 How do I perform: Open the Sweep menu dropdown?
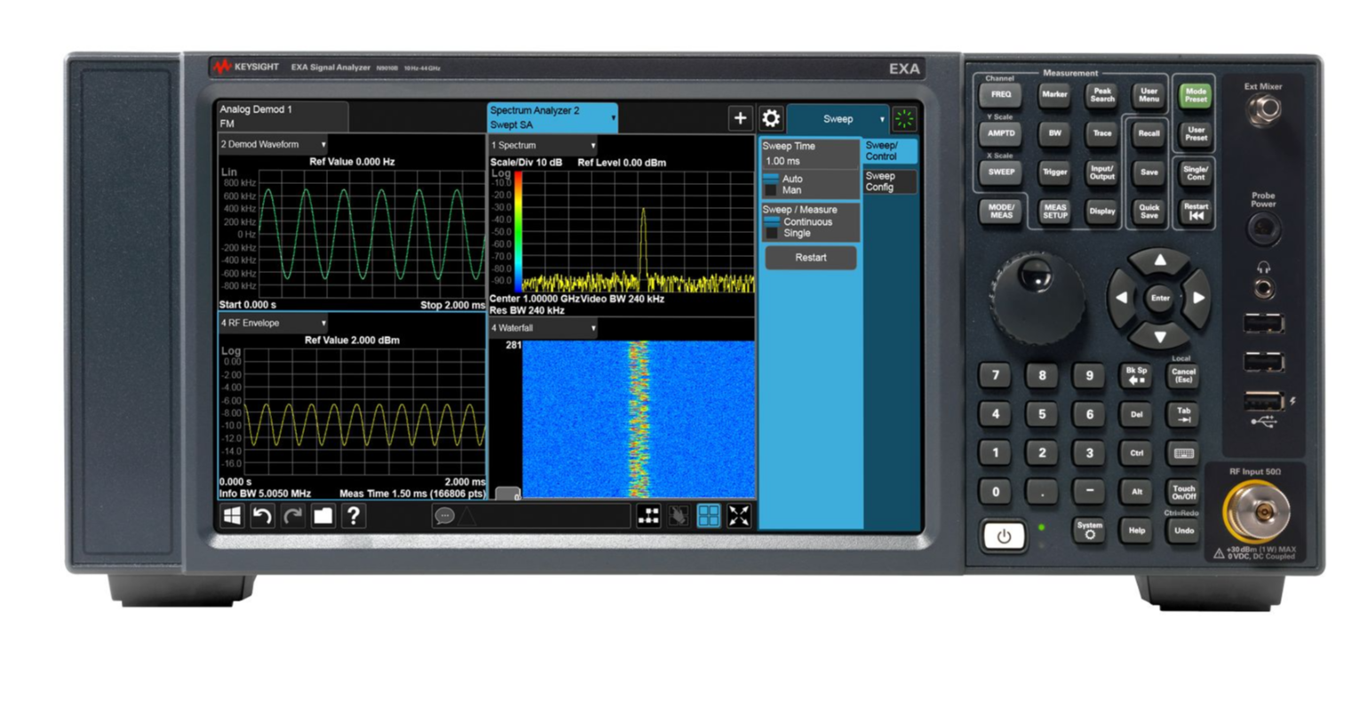click(838, 118)
